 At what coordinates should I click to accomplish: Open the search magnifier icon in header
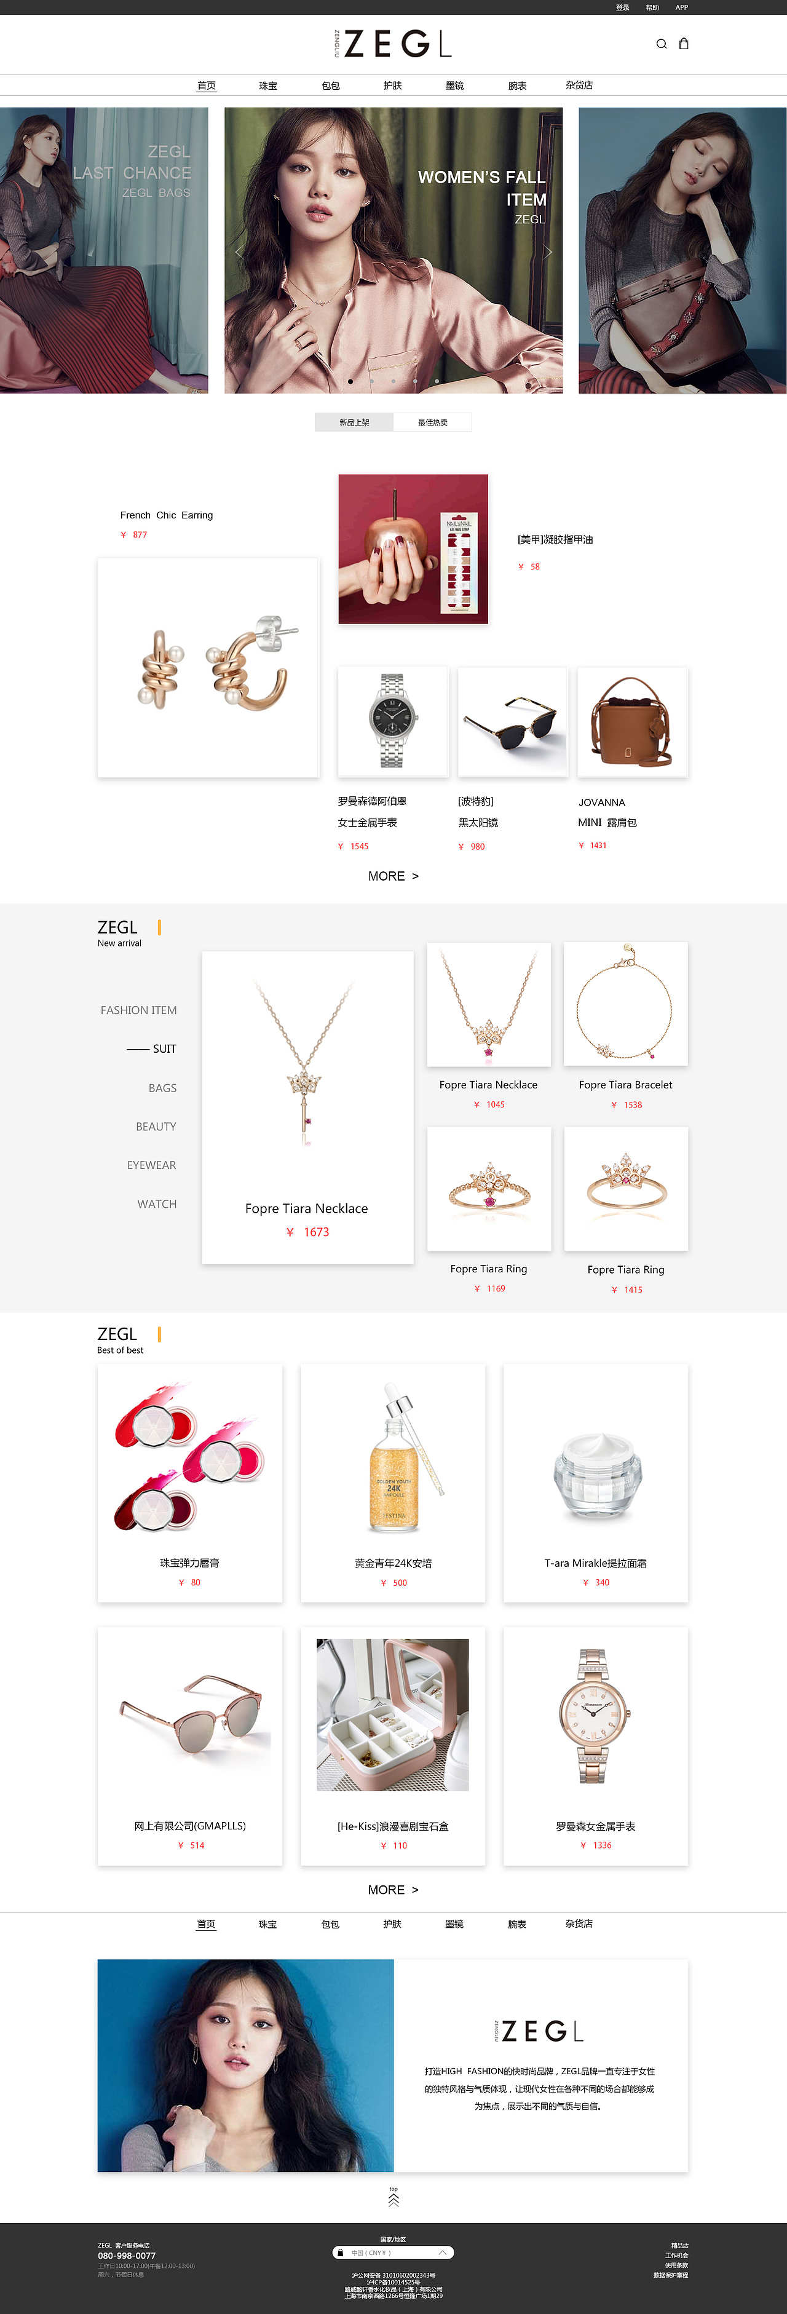[x=661, y=44]
